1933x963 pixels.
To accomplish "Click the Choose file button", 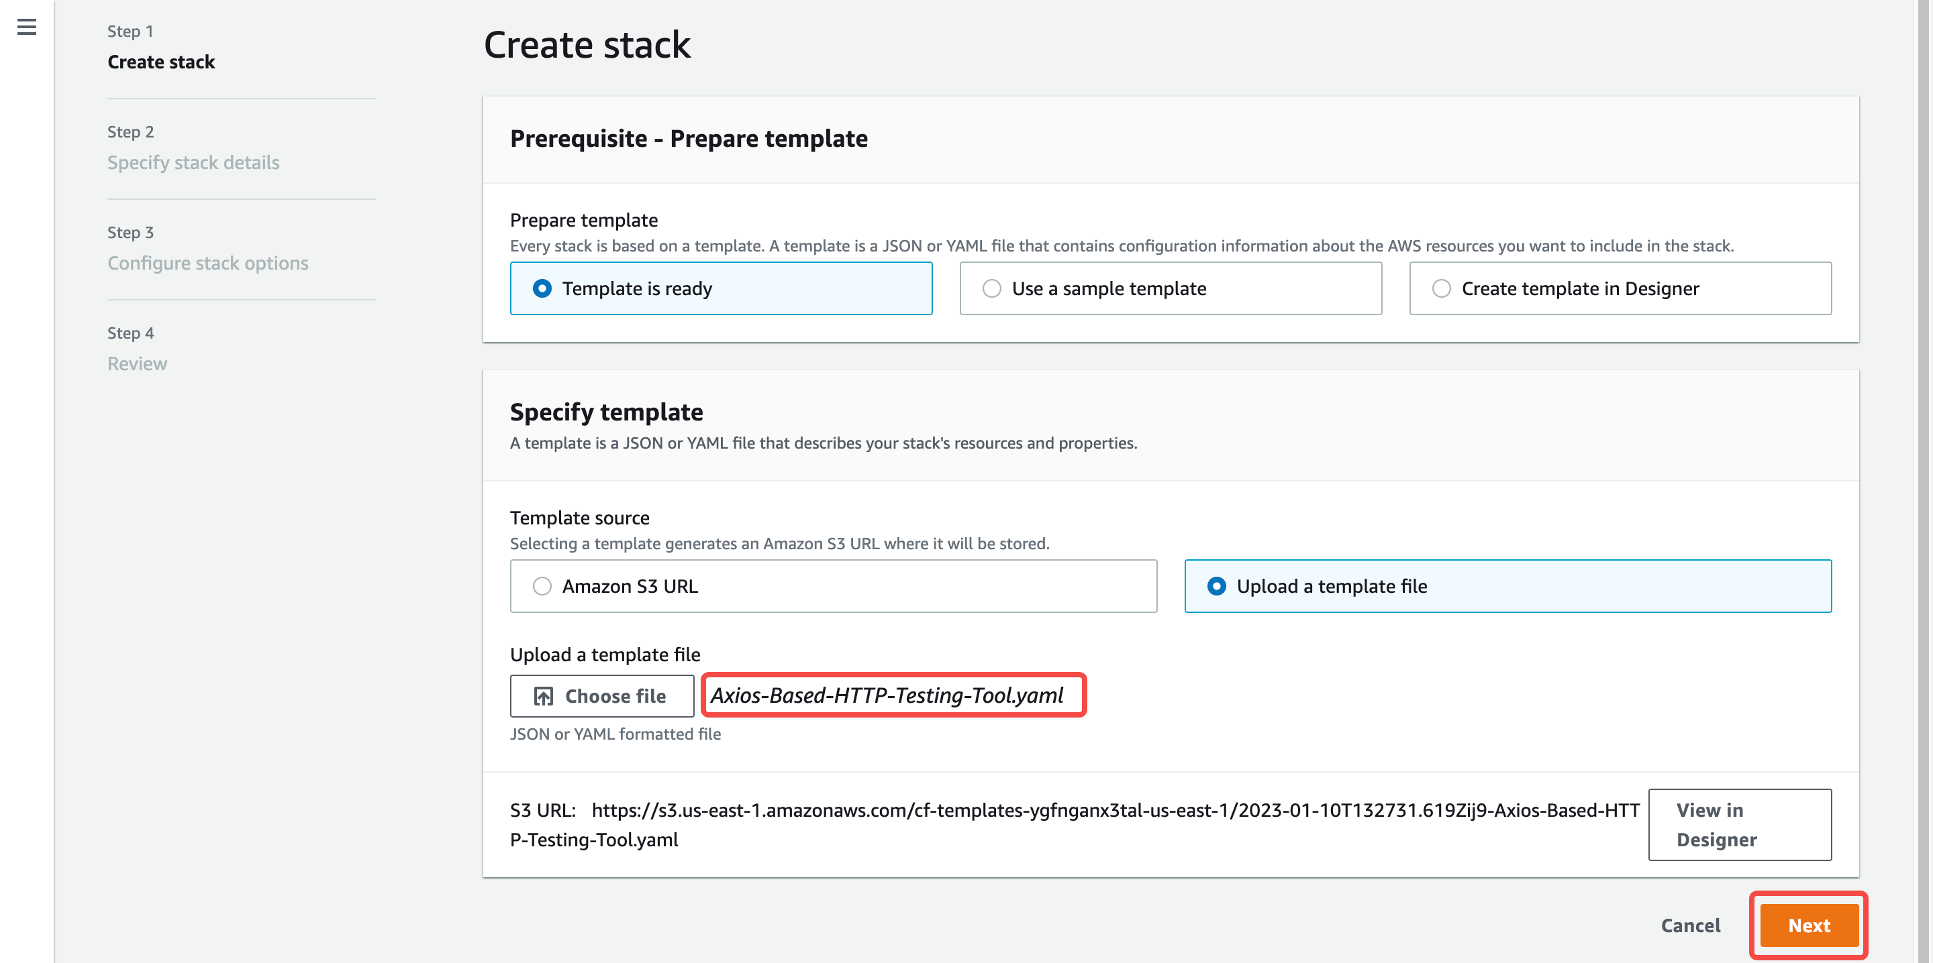I will [x=602, y=696].
